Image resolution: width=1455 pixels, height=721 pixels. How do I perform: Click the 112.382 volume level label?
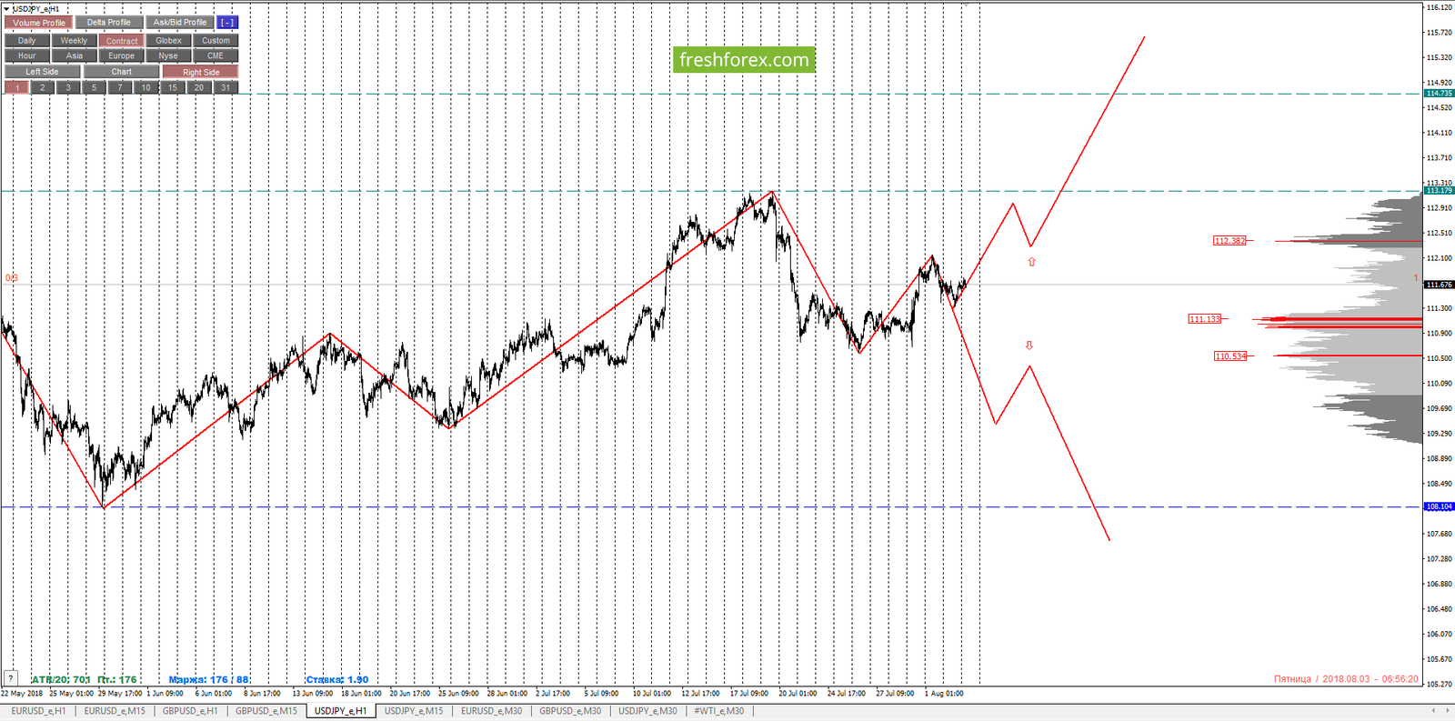point(1230,241)
